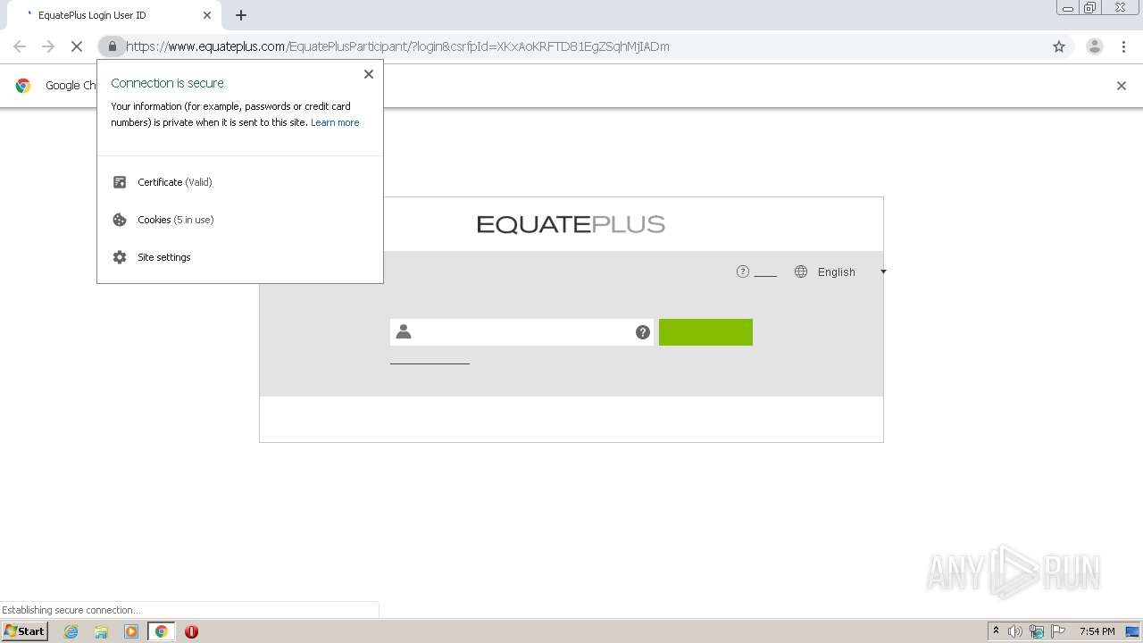Click the help question icon near language
The image size is (1143, 643).
[x=743, y=271]
